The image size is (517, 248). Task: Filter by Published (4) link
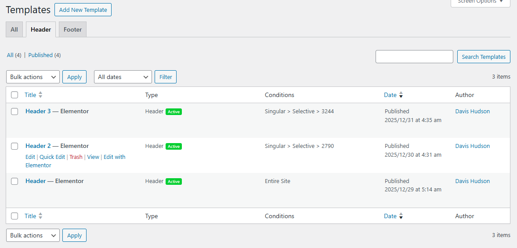coord(44,55)
